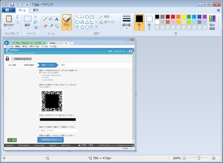This screenshot has height=163, width=223.
Task: Select the Text tool
Action: point(57,19)
